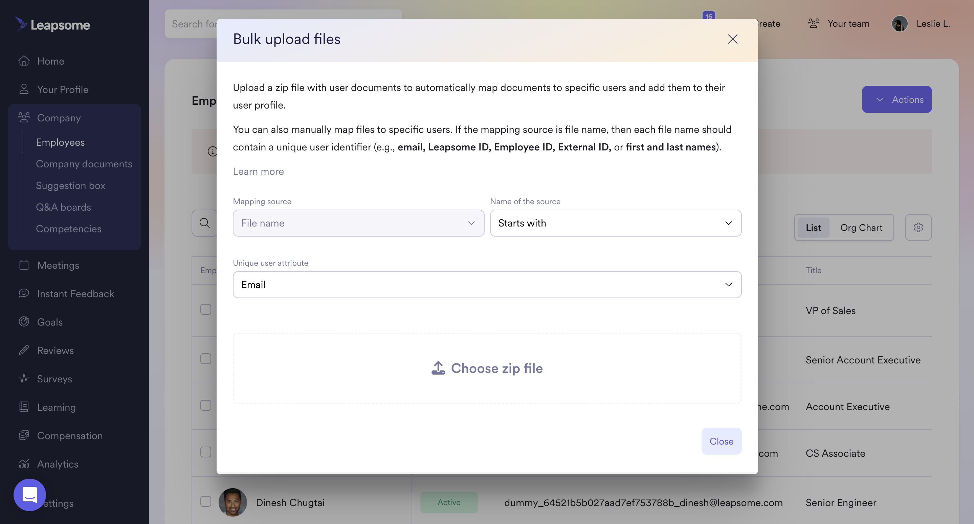Follow the Learn more link
Screen dimensions: 974x524
[x=258, y=171]
